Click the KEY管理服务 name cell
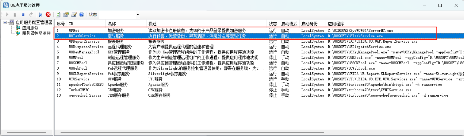Screen dimensions: 464x136 (x=119, y=52)
